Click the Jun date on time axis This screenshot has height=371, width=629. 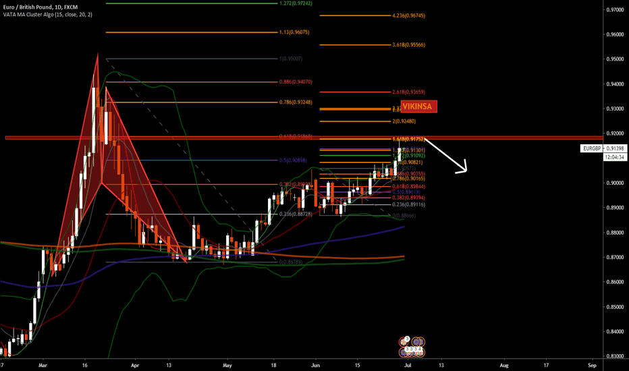[315, 366]
